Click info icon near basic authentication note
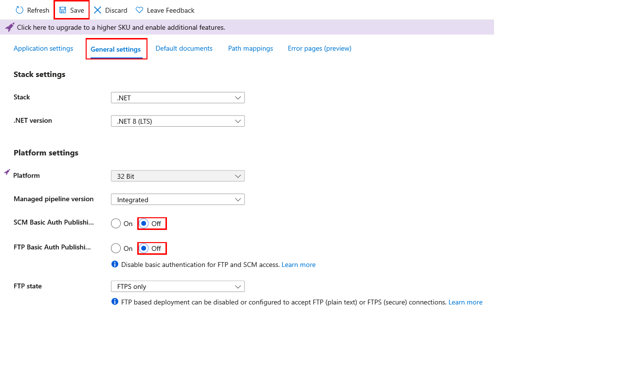The height and width of the screenshot is (379, 623). 115,264
